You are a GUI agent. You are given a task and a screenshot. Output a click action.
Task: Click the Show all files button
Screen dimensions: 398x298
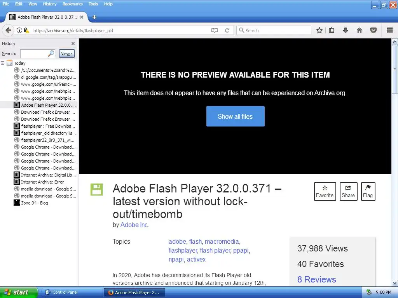[235, 116]
